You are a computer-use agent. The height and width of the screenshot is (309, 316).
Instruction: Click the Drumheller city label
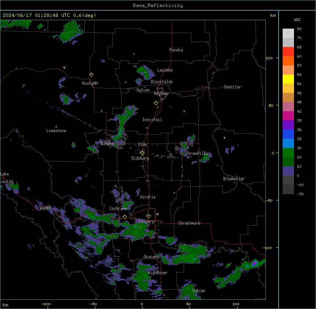pyautogui.click(x=234, y=179)
